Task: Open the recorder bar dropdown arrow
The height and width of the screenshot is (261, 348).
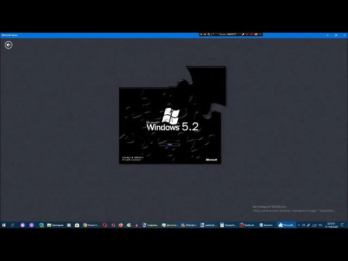Action: (201, 34)
